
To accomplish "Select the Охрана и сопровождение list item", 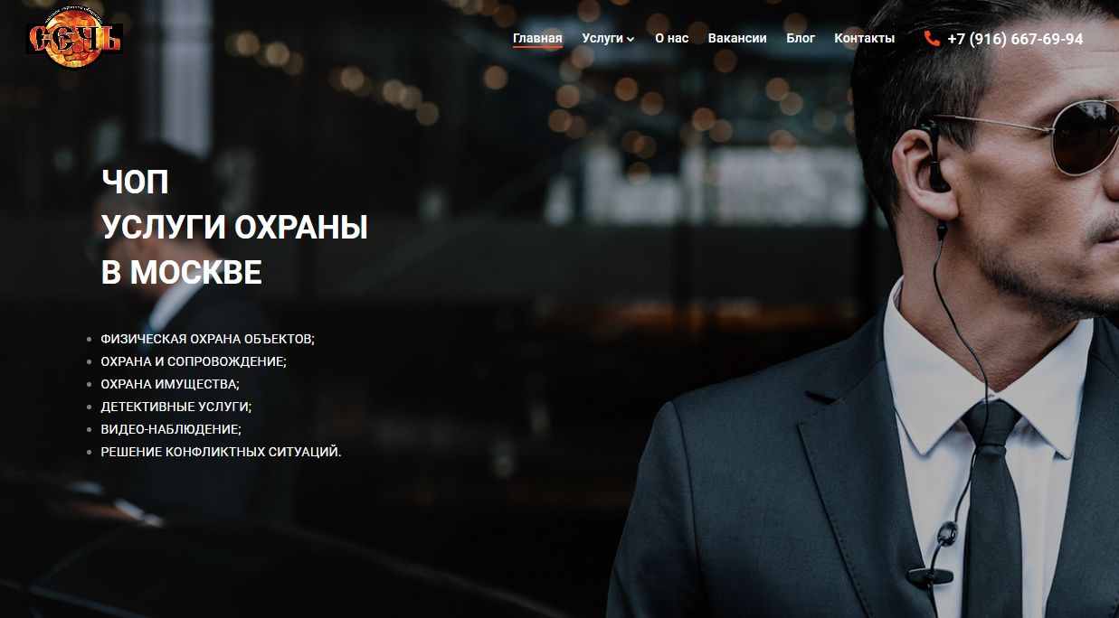I will [x=194, y=361].
